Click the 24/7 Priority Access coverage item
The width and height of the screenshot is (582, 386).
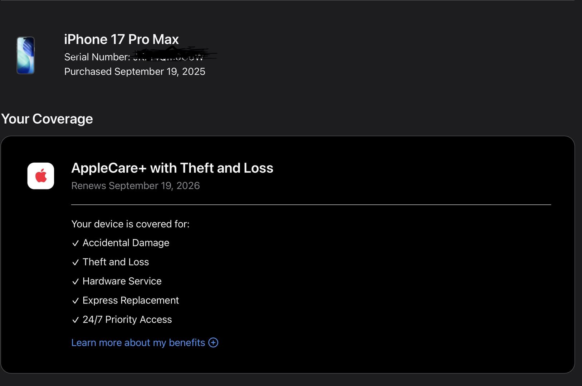tap(127, 320)
